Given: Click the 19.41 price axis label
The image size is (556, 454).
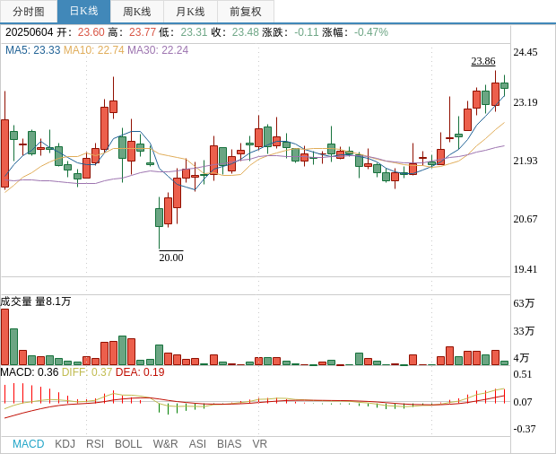Looking at the screenshot, I should point(526,269).
